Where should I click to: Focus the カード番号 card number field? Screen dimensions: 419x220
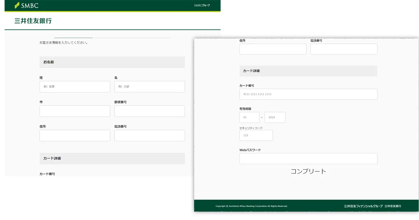[308, 94]
